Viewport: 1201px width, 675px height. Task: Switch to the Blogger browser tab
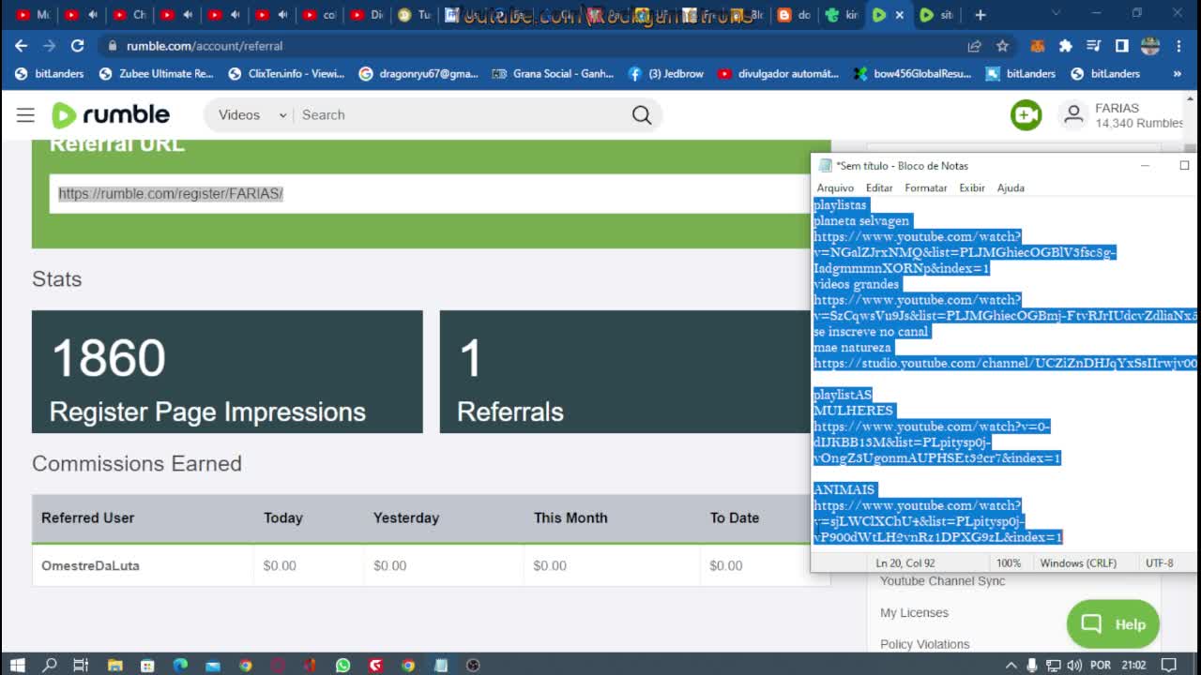click(x=795, y=15)
